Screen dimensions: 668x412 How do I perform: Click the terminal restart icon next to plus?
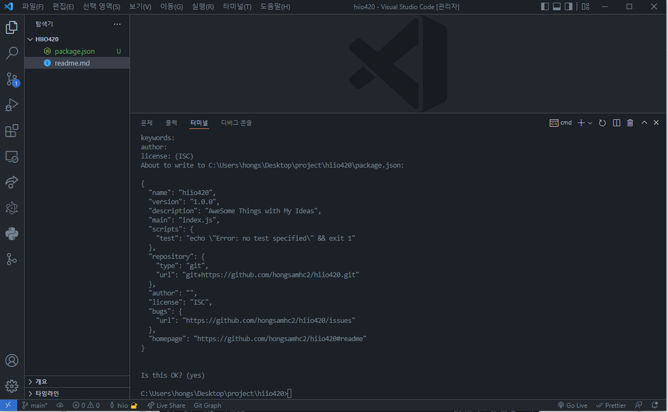(602, 122)
